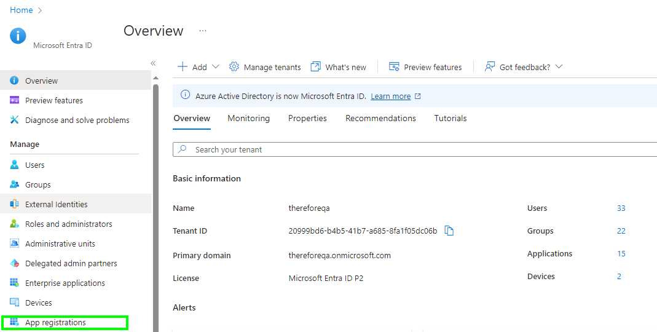Expand the Got feedback dropdown

(x=559, y=67)
